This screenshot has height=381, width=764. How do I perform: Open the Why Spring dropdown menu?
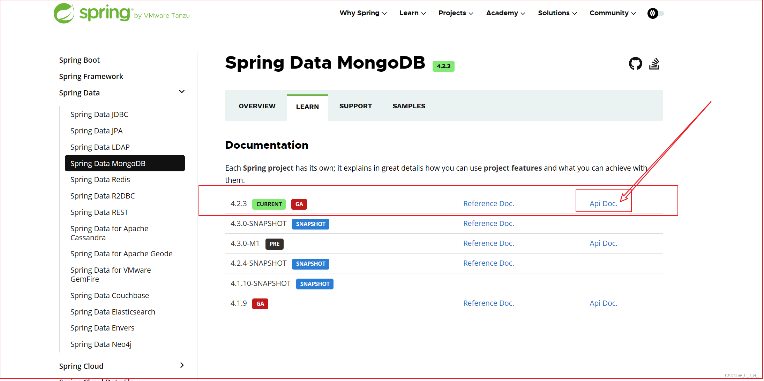point(363,13)
